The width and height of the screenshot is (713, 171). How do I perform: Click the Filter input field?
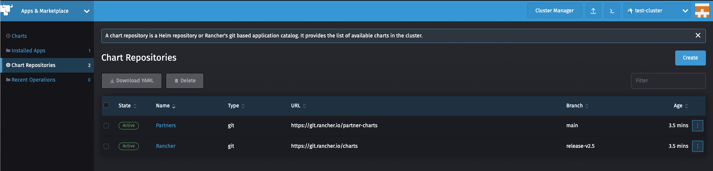(x=668, y=81)
